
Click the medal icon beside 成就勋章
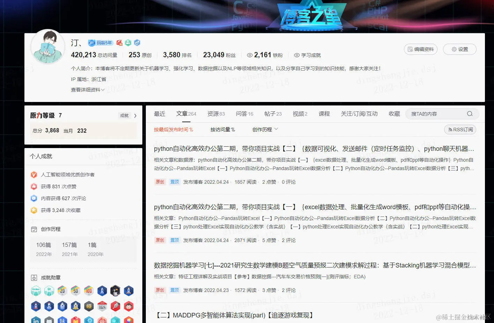(x=34, y=278)
